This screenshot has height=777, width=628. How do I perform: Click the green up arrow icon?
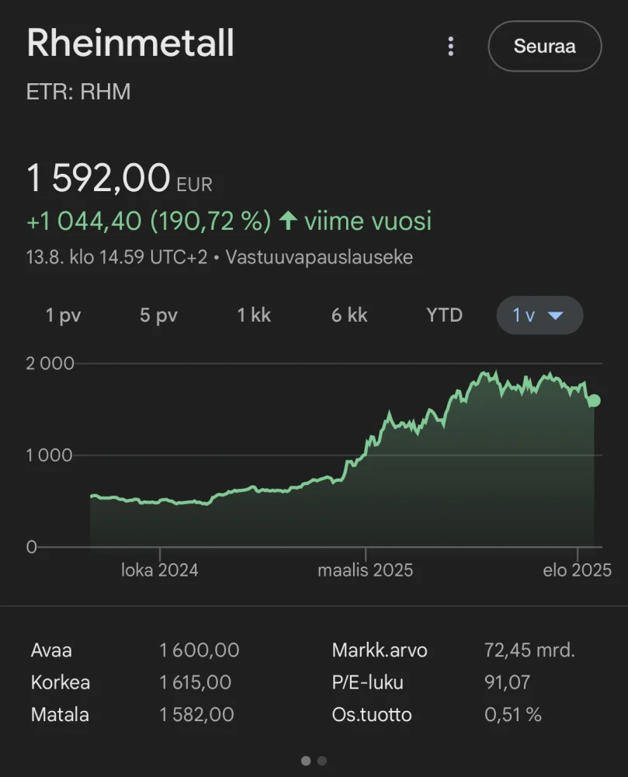pyautogui.click(x=288, y=221)
